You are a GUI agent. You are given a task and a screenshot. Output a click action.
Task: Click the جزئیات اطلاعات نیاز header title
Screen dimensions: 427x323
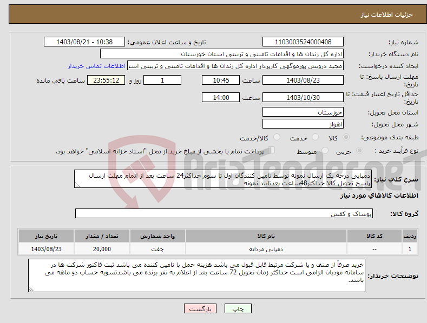[387, 15]
